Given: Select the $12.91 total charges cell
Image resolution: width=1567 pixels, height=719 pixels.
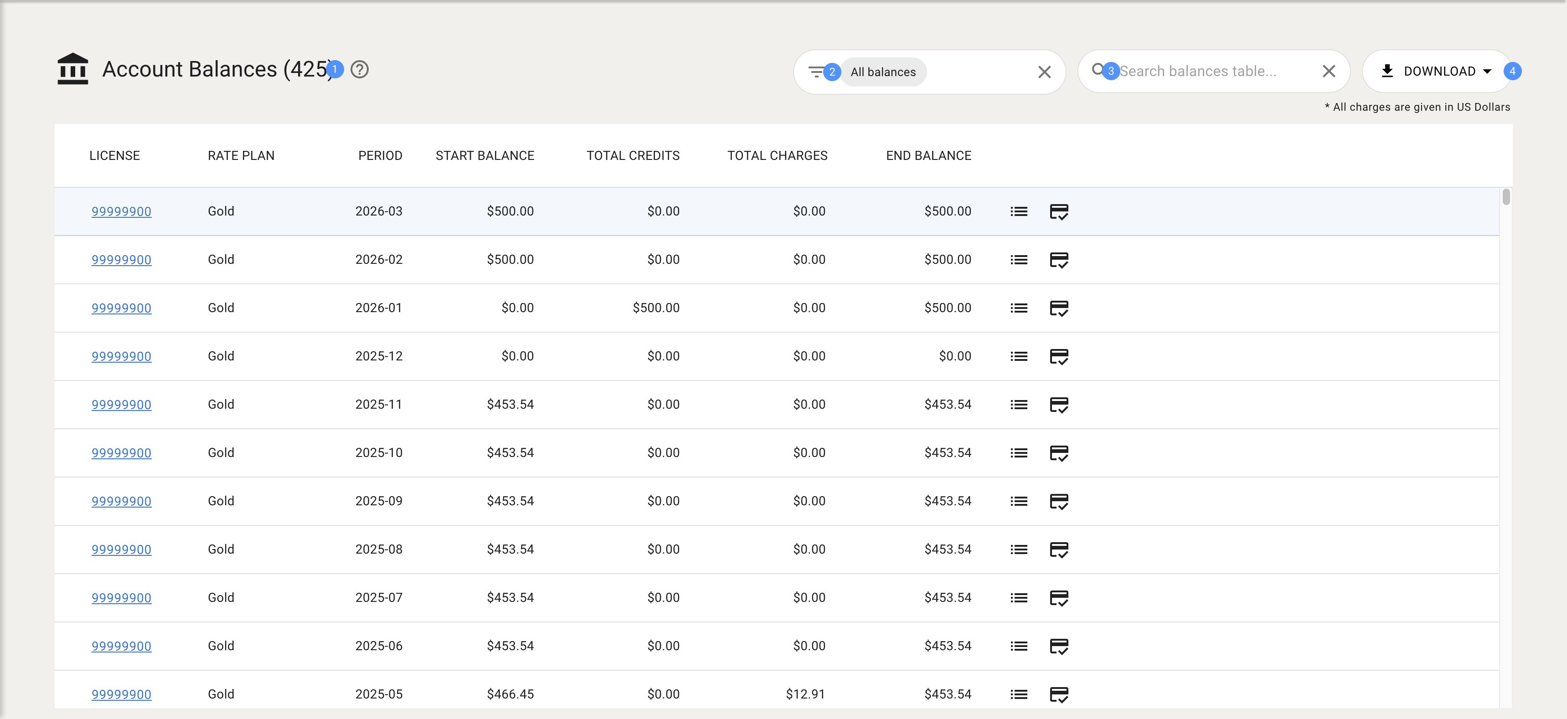Looking at the screenshot, I should coord(805,695).
